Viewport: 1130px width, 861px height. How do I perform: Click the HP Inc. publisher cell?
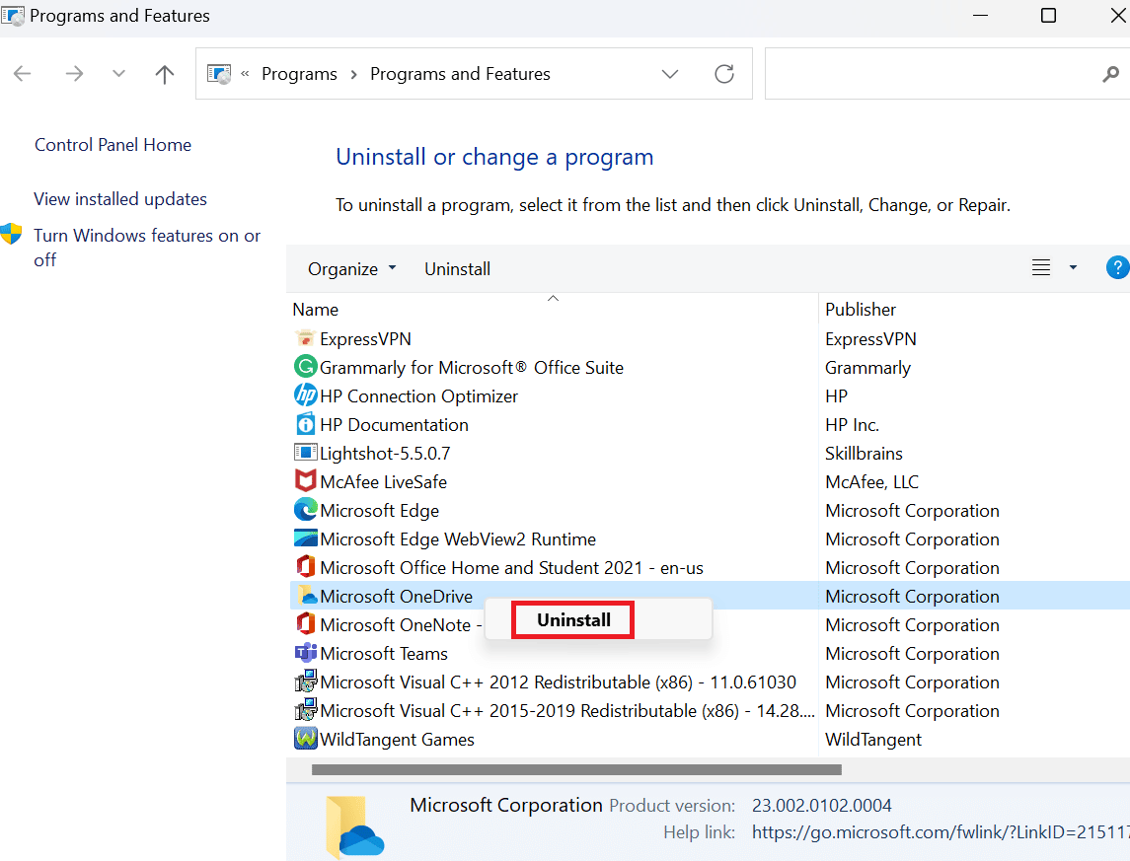click(852, 425)
